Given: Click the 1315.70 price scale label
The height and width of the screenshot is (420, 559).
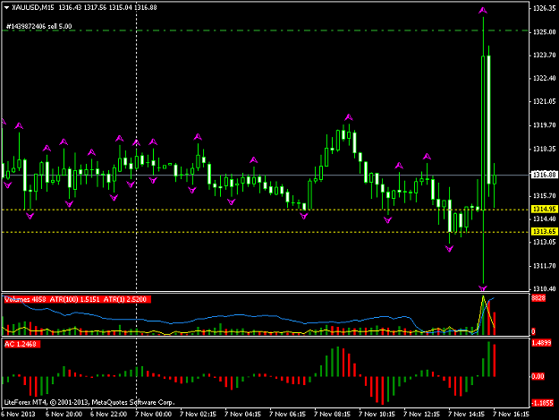Looking at the screenshot, I should click(544, 196).
